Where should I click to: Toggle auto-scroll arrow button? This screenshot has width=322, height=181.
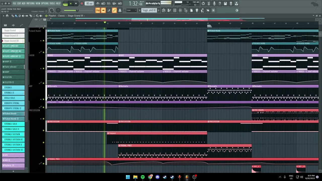(x=103, y=10)
